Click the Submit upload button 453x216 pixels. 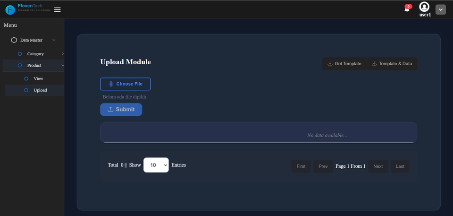pos(121,109)
